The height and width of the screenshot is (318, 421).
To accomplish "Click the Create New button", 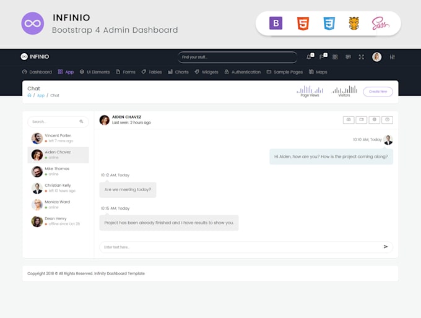I will click(378, 92).
